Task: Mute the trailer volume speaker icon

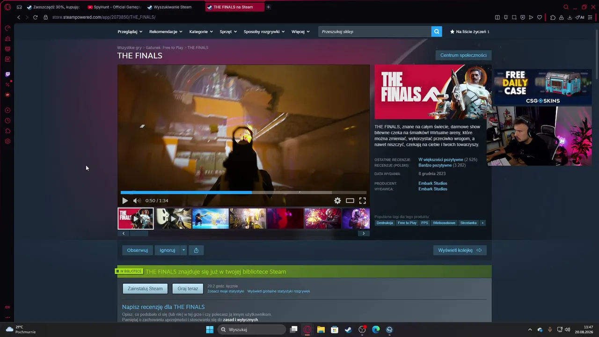Action: click(137, 201)
